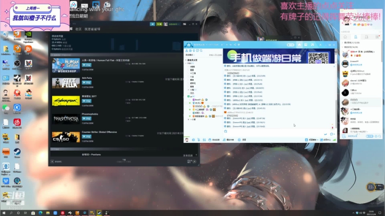Start the Human Fall Flat download
The height and width of the screenshot is (216, 385).
pyautogui.click(x=87, y=65)
